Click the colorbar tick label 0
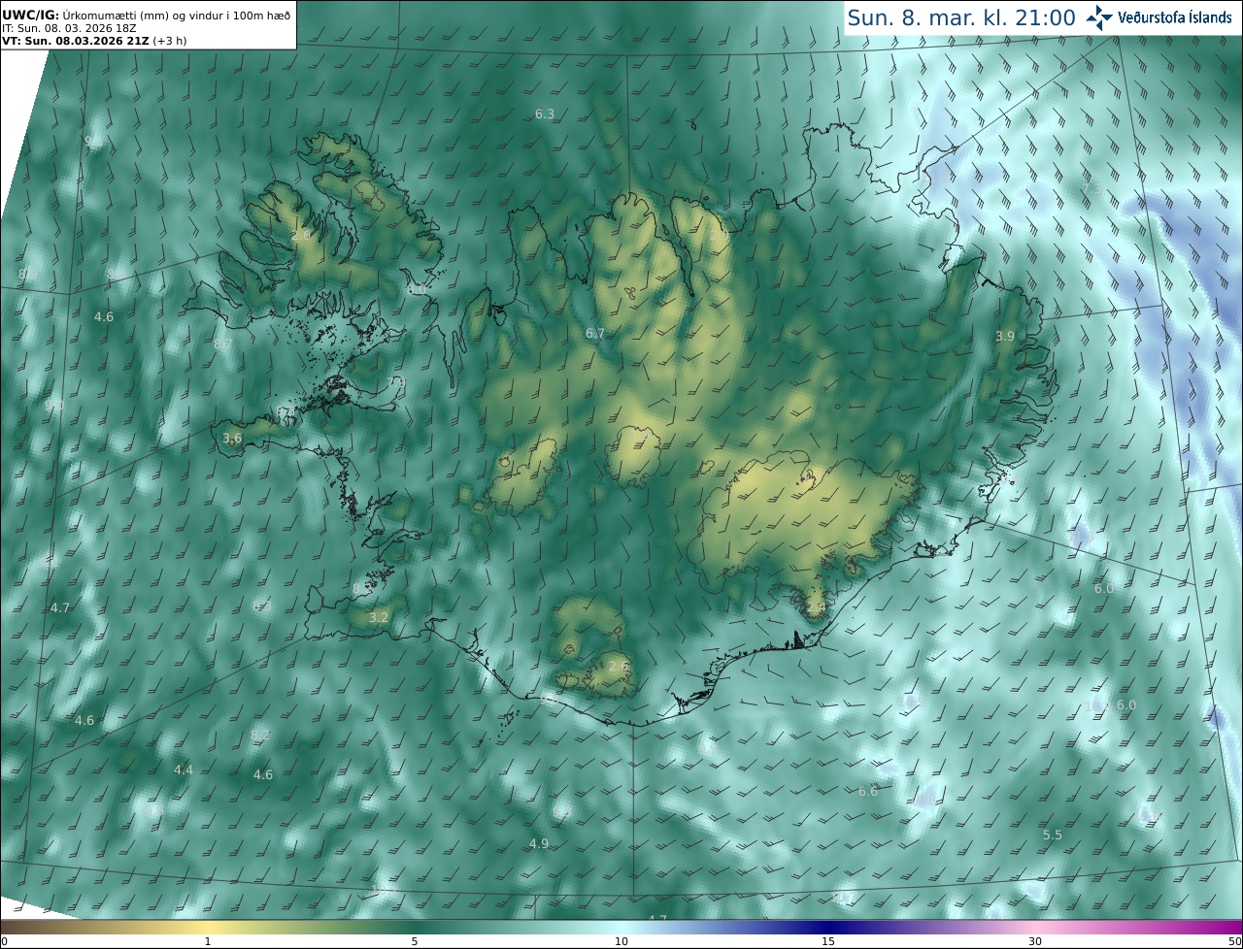The height and width of the screenshot is (949, 1243). click(x=4, y=942)
